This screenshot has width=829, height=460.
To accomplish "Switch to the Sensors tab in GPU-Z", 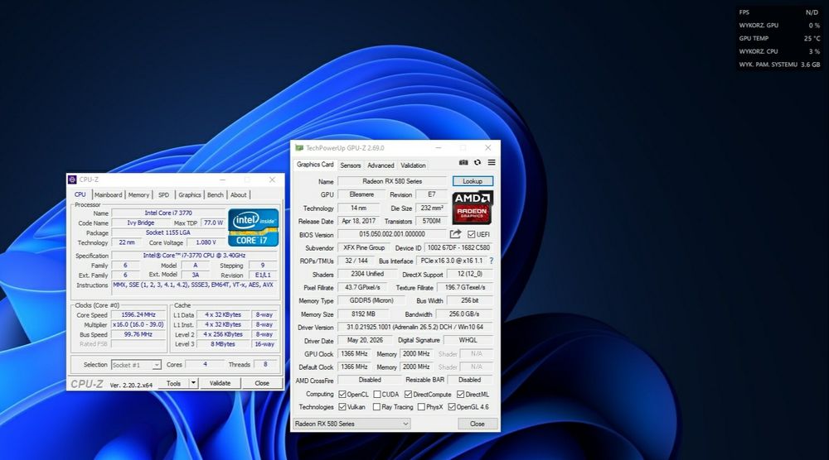I will (x=350, y=165).
